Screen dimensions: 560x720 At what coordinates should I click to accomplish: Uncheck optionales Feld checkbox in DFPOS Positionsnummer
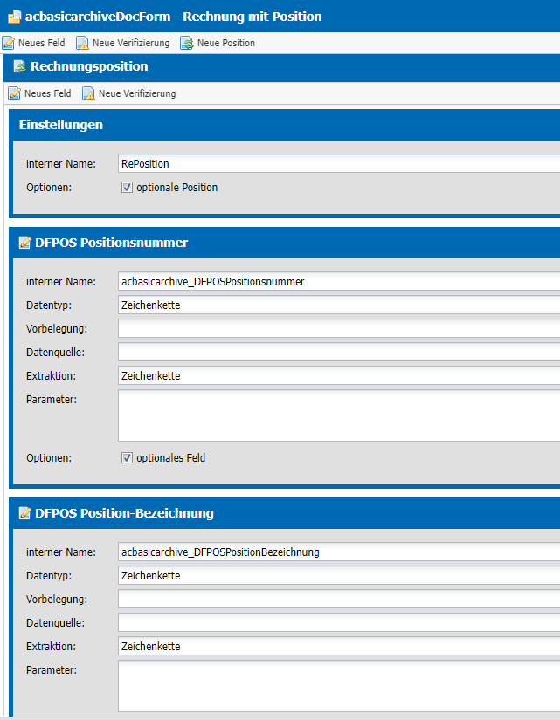[127, 457]
